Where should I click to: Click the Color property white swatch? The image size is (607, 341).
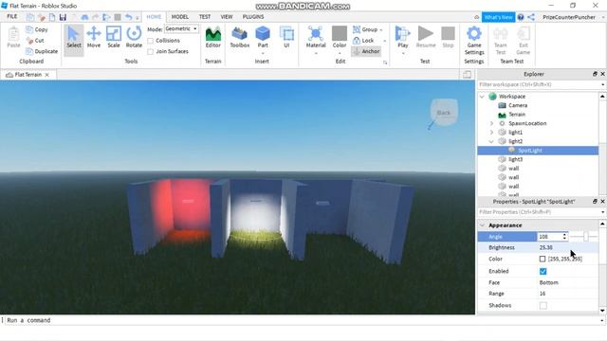tap(543, 259)
